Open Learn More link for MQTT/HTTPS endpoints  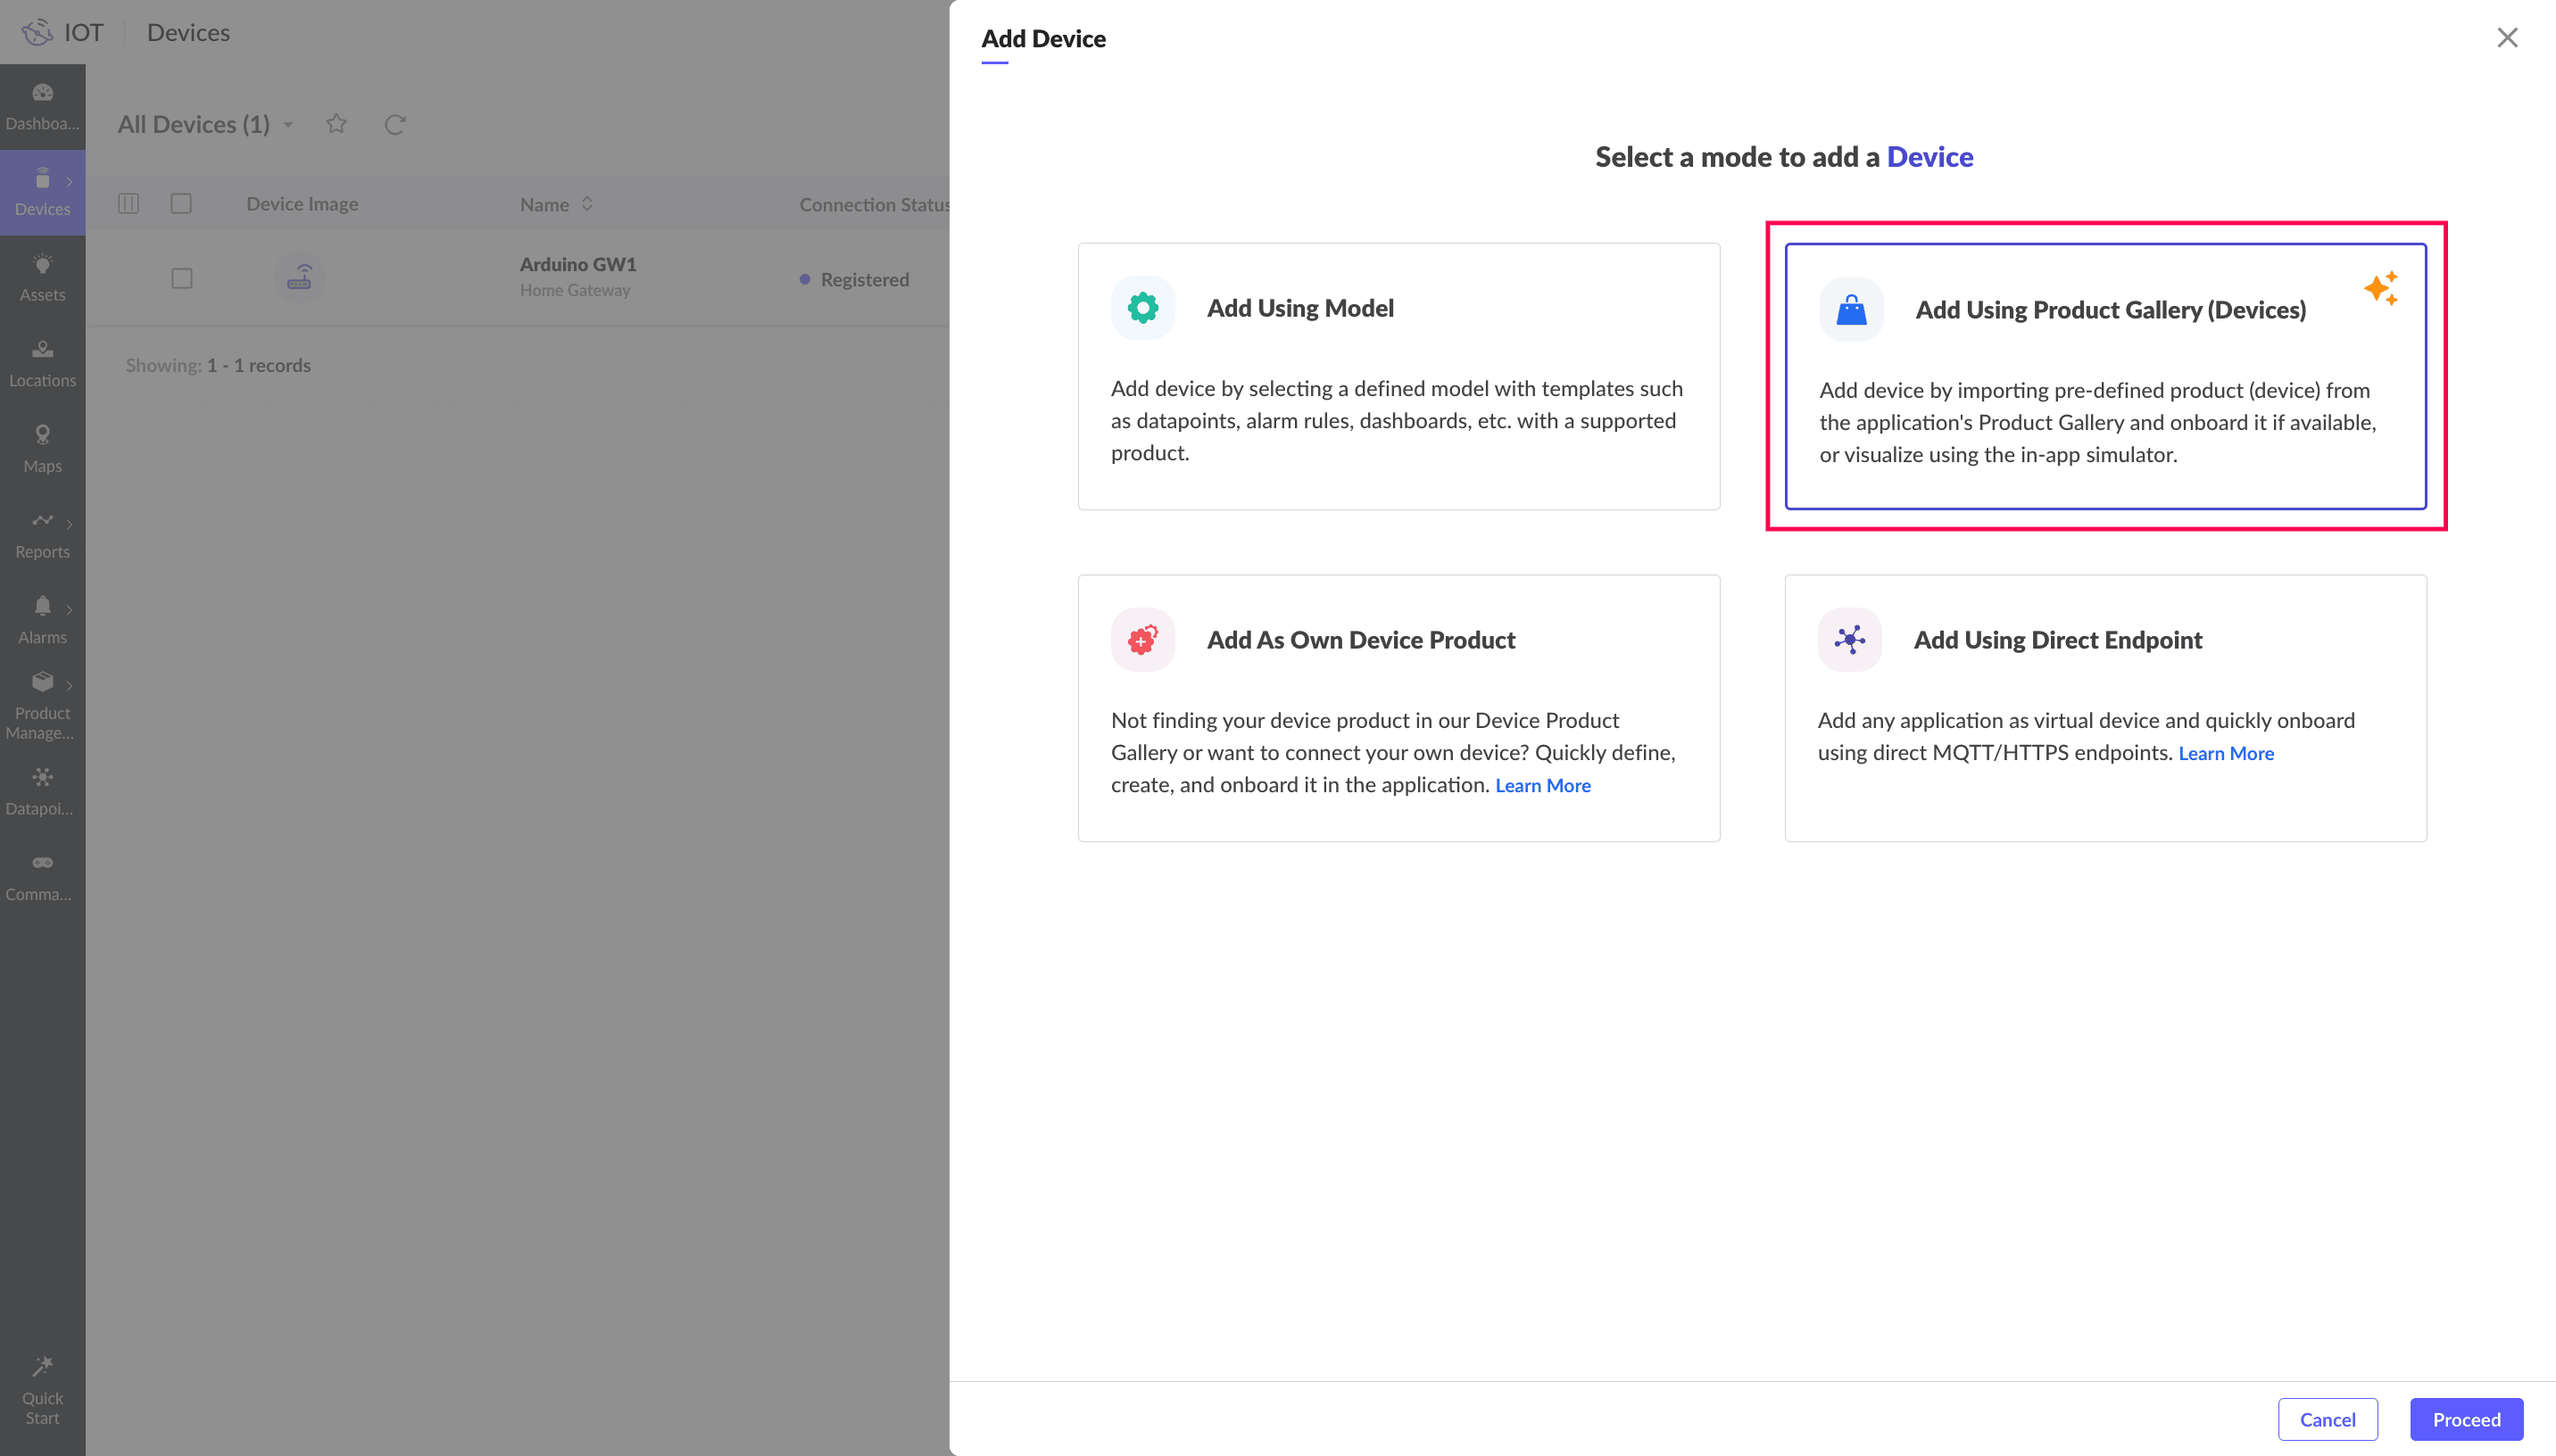[2225, 753]
